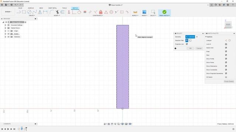Switch to the Surface tab
236x132 pixels.
pyautogui.click(x=31, y=8)
